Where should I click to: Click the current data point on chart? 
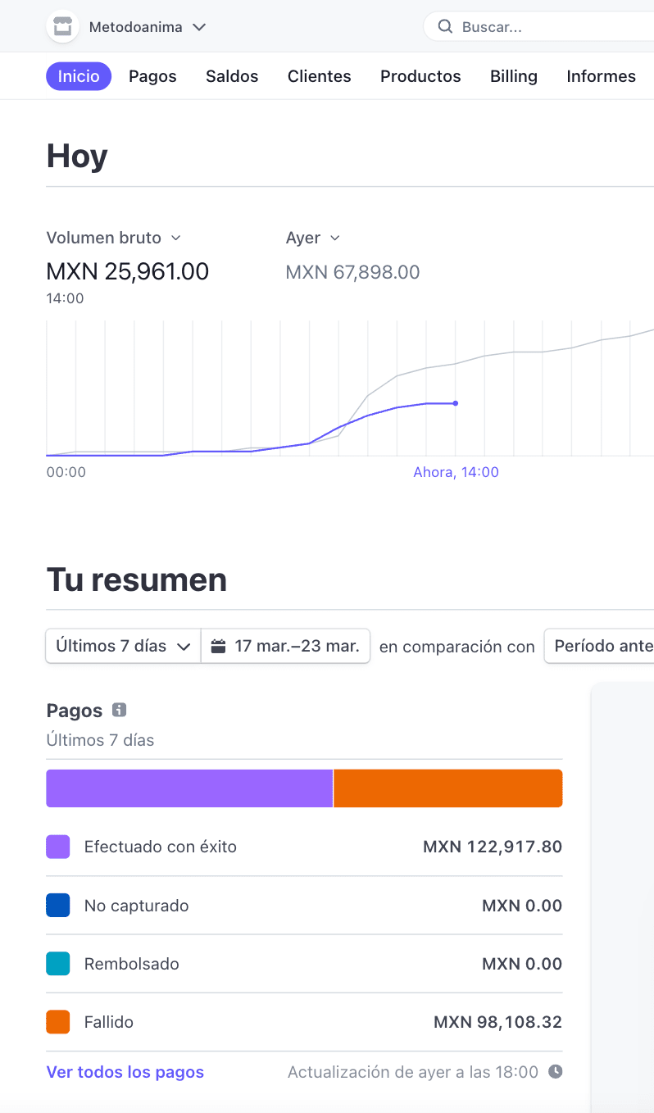(x=456, y=403)
